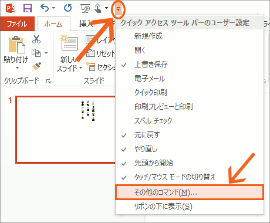270x223 pixels.
Task: Copy selection with the copy icon
Action: [x=36, y=53]
